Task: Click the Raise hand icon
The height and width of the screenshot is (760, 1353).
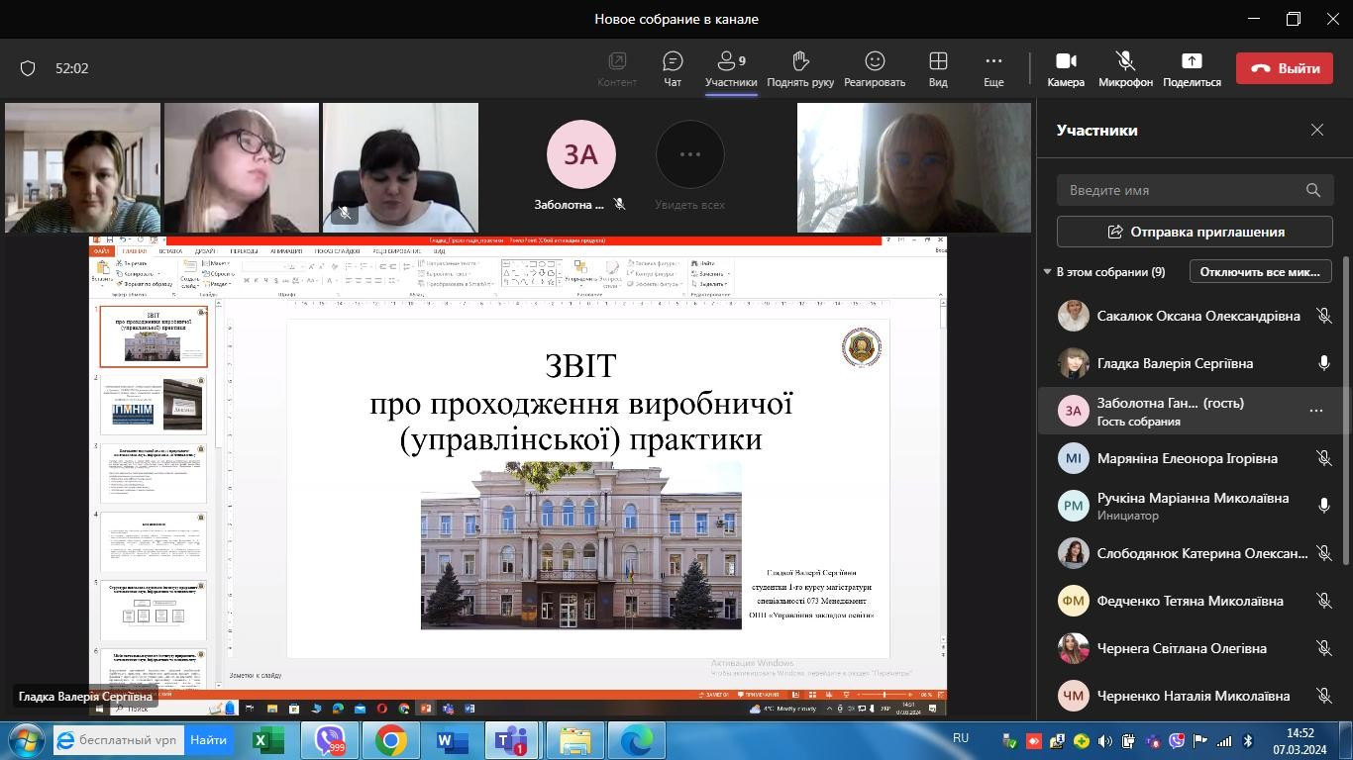Action: [799, 68]
